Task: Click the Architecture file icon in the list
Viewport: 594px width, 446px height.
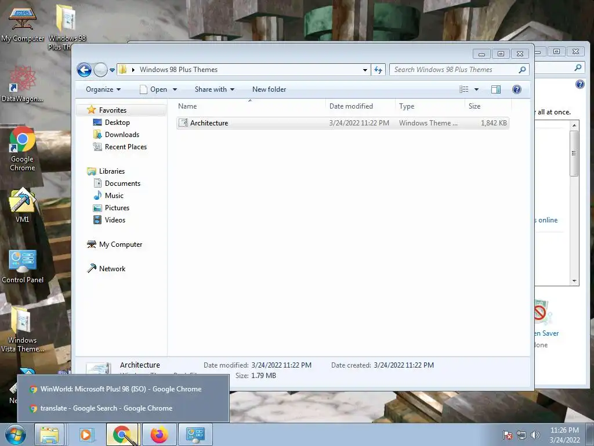Action: coord(183,123)
